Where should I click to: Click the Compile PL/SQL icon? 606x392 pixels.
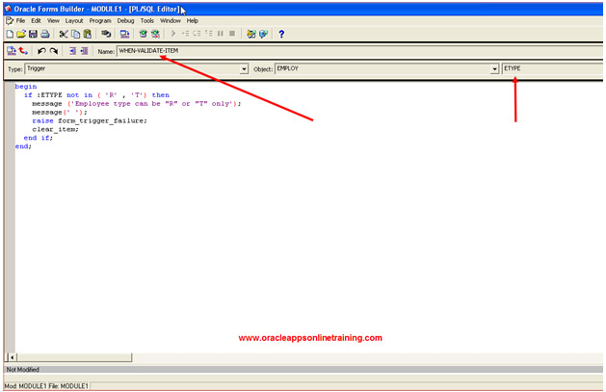[x=11, y=51]
